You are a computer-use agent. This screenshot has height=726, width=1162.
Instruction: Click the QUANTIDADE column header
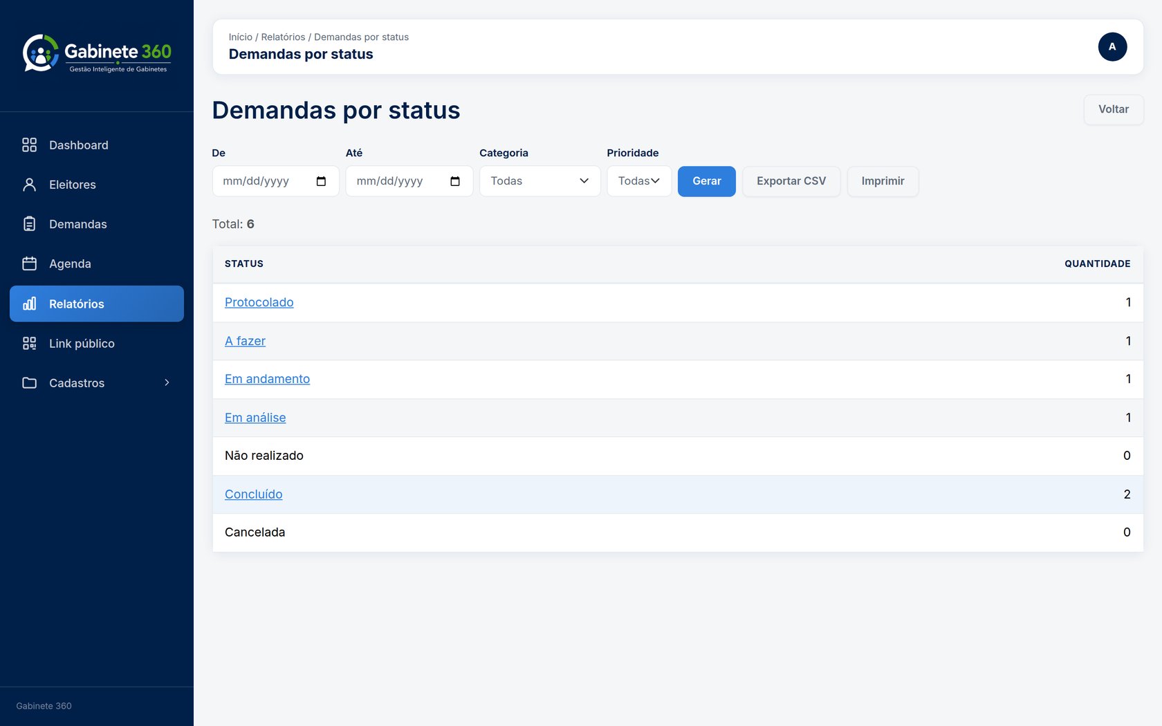tap(1097, 264)
